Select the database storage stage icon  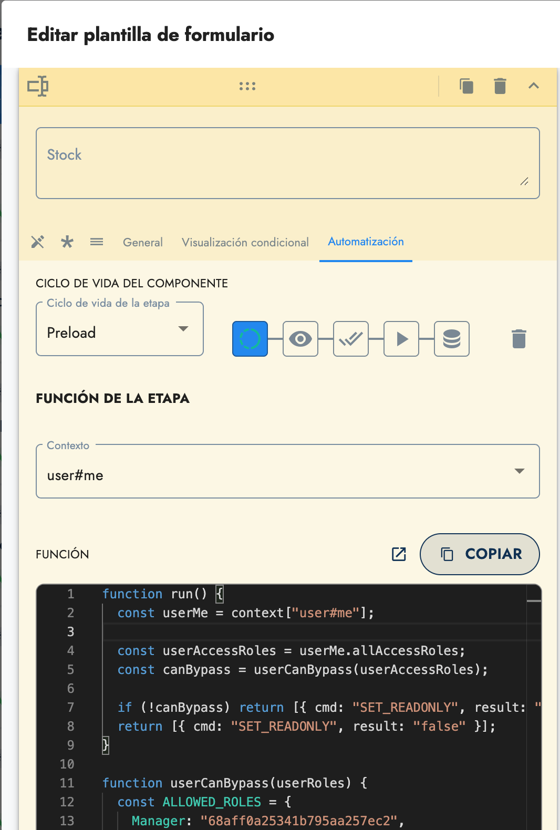pos(452,339)
